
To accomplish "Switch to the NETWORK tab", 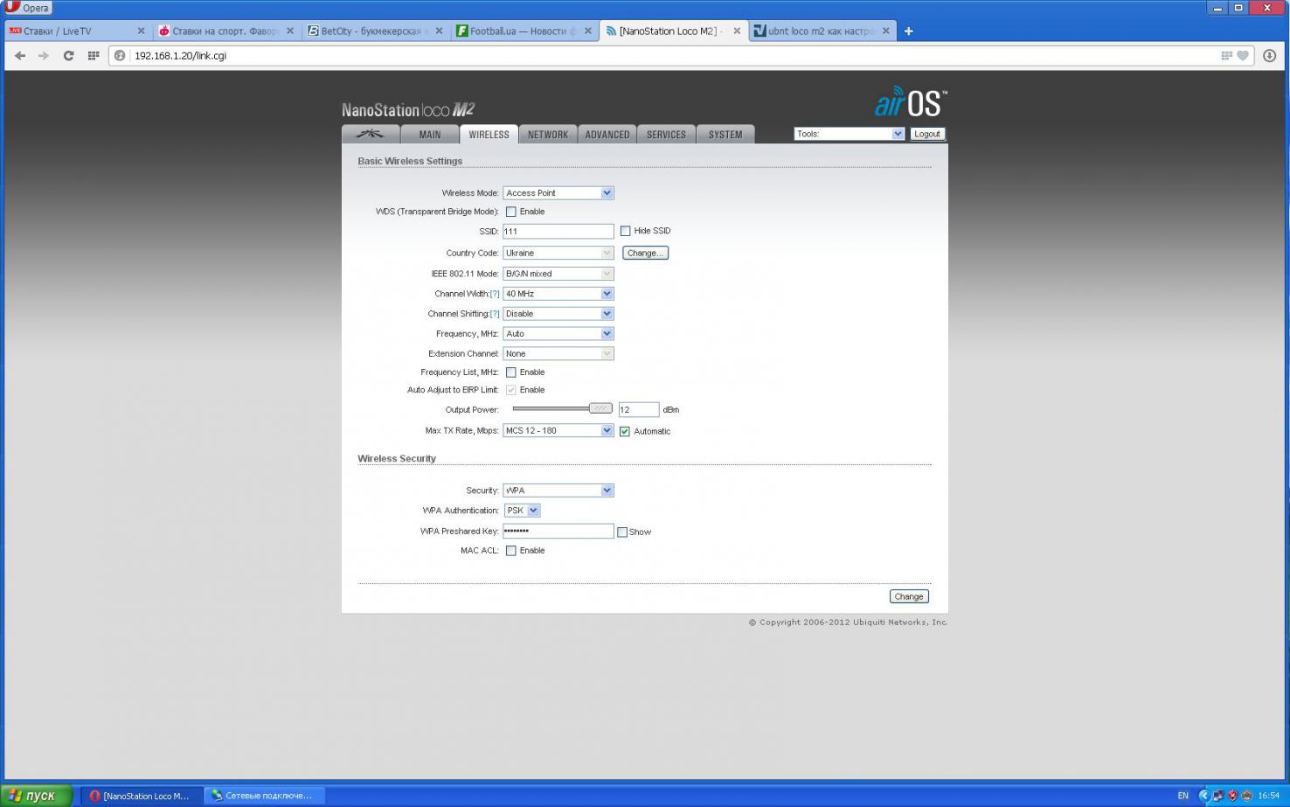I will pyautogui.click(x=548, y=135).
